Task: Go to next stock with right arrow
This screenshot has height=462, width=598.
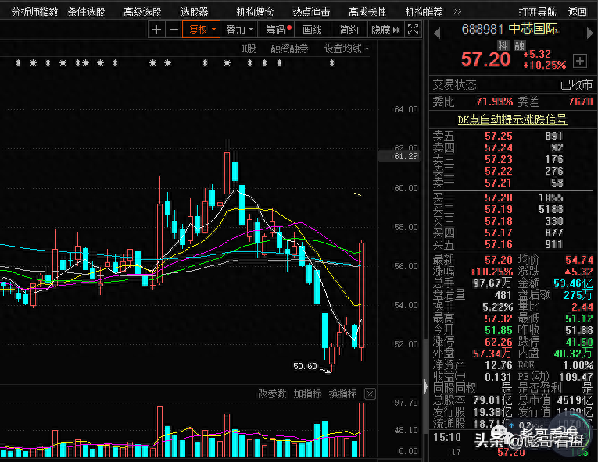Action: [x=591, y=30]
